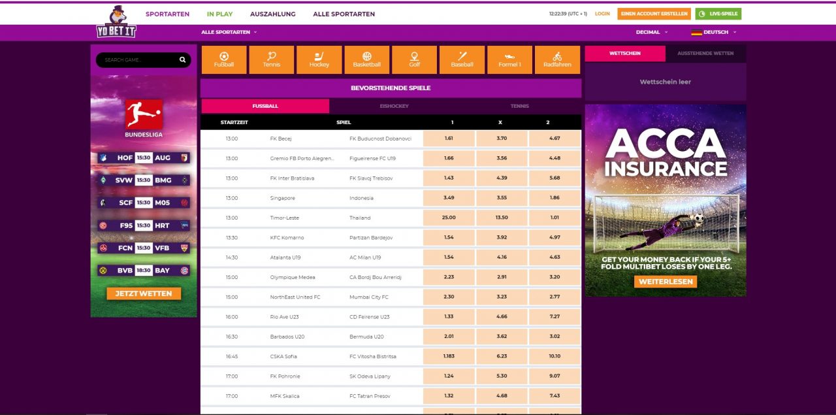Switch to Ausstehende Wetten tab
The height and width of the screenshot is (415, 836).
coord(705,54)
